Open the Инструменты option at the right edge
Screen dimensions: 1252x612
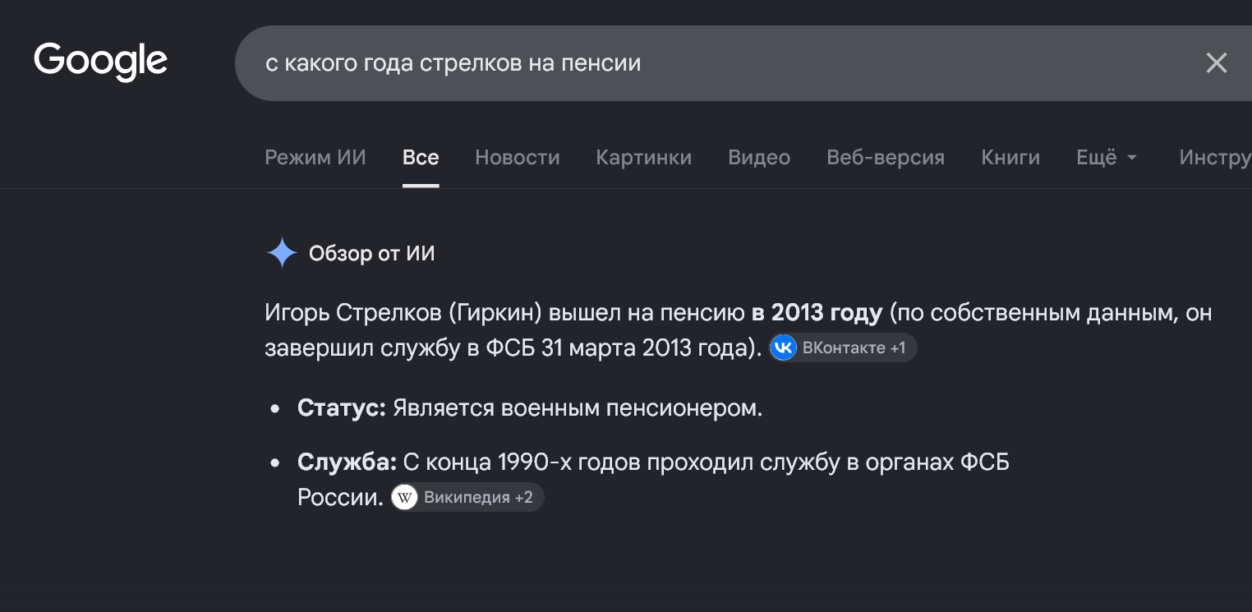[x=1215, y=157]
